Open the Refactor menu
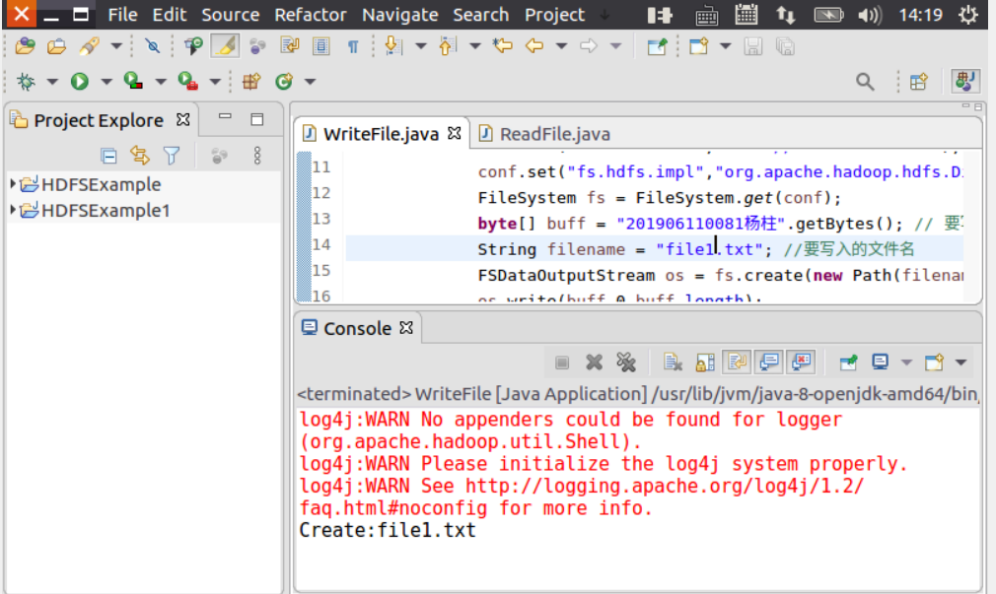This screenshot has width=996, height=594. [311, 15]
